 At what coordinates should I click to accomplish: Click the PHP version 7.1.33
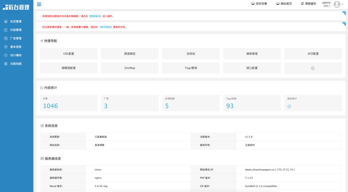[x=249, y=178]
